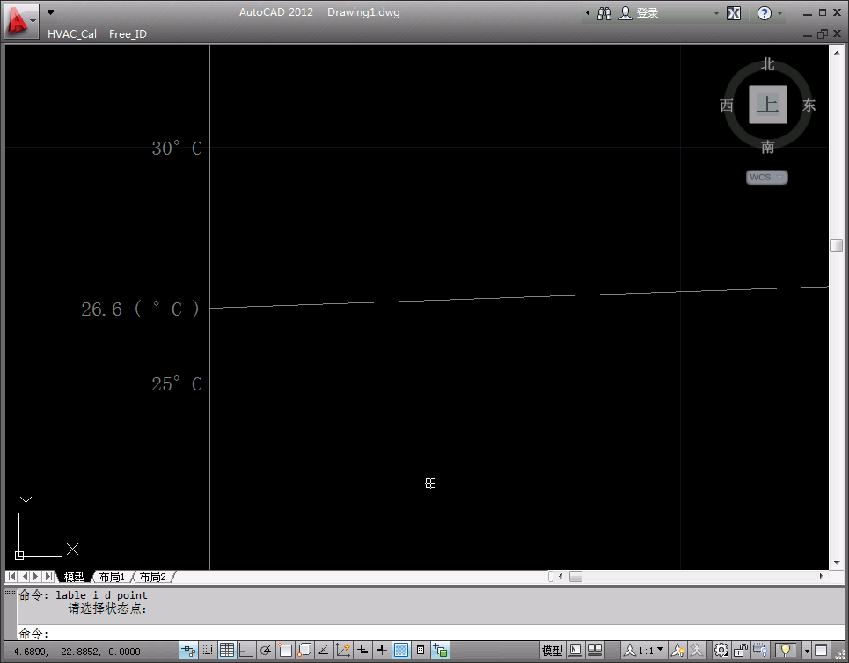Screen dimensions: 849x663
Task: Open Workspace Switching gear icon
Action: [721, 650]
